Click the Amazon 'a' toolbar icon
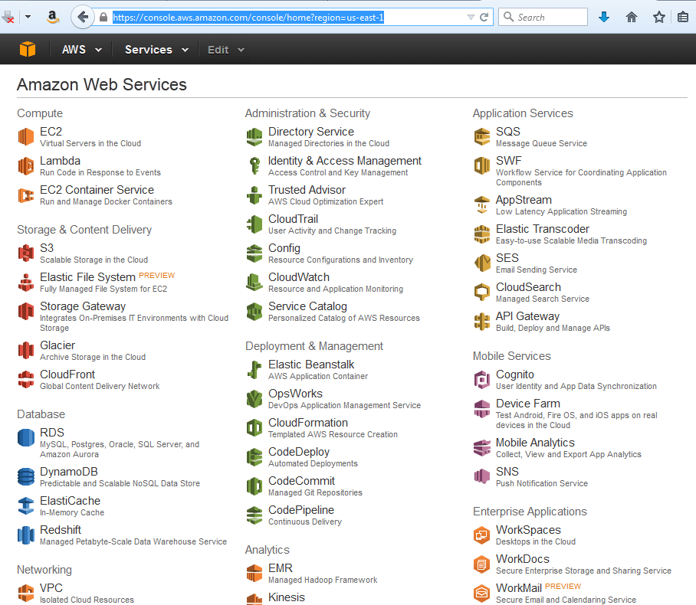This screenshot has height=605, width=696. pyautogui.click(x=53, y=18)
